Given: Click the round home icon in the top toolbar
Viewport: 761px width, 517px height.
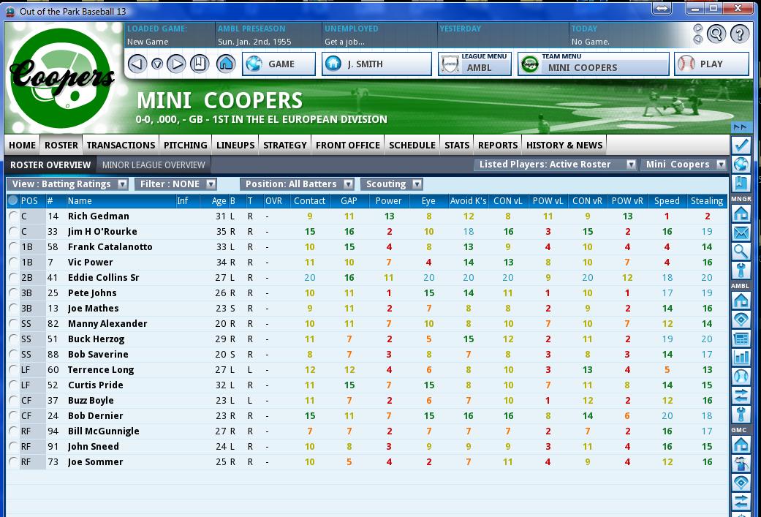Looking at the screenshot, I should 226,64.
